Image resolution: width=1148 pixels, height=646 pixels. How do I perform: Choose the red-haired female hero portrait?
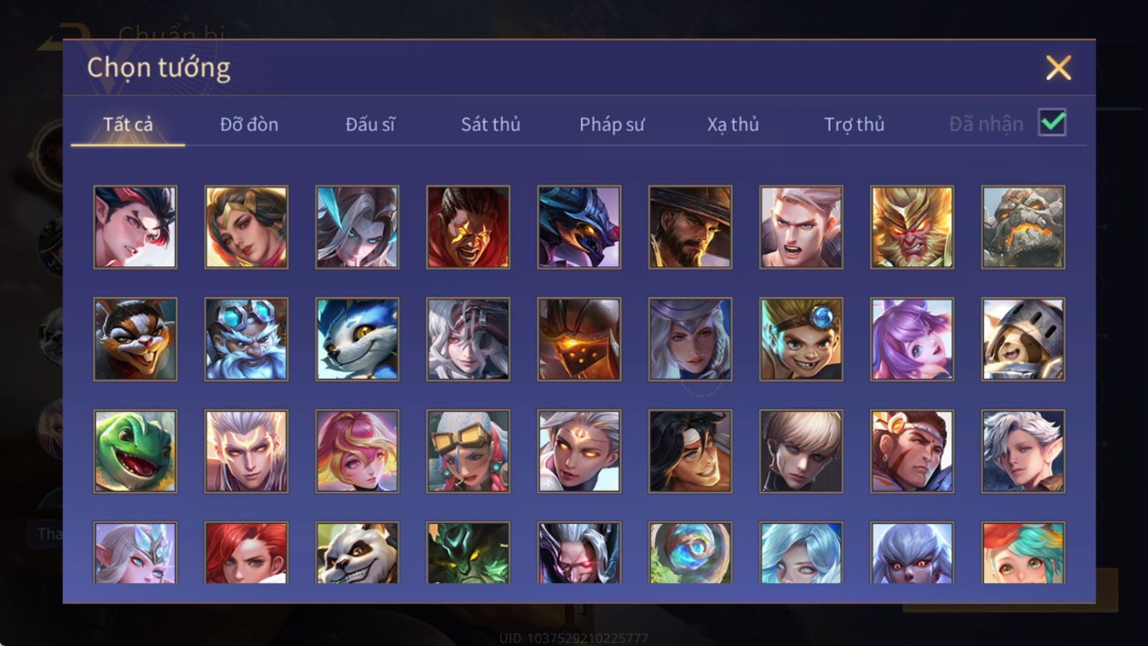[x=246, y=552]
